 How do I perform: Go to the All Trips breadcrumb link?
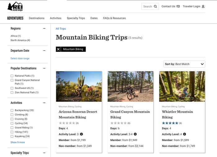[61, 29]
